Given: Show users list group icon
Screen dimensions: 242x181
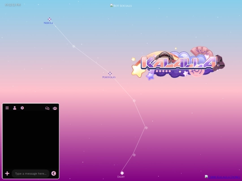Looking at the screenshot, I should coord(55,108).
